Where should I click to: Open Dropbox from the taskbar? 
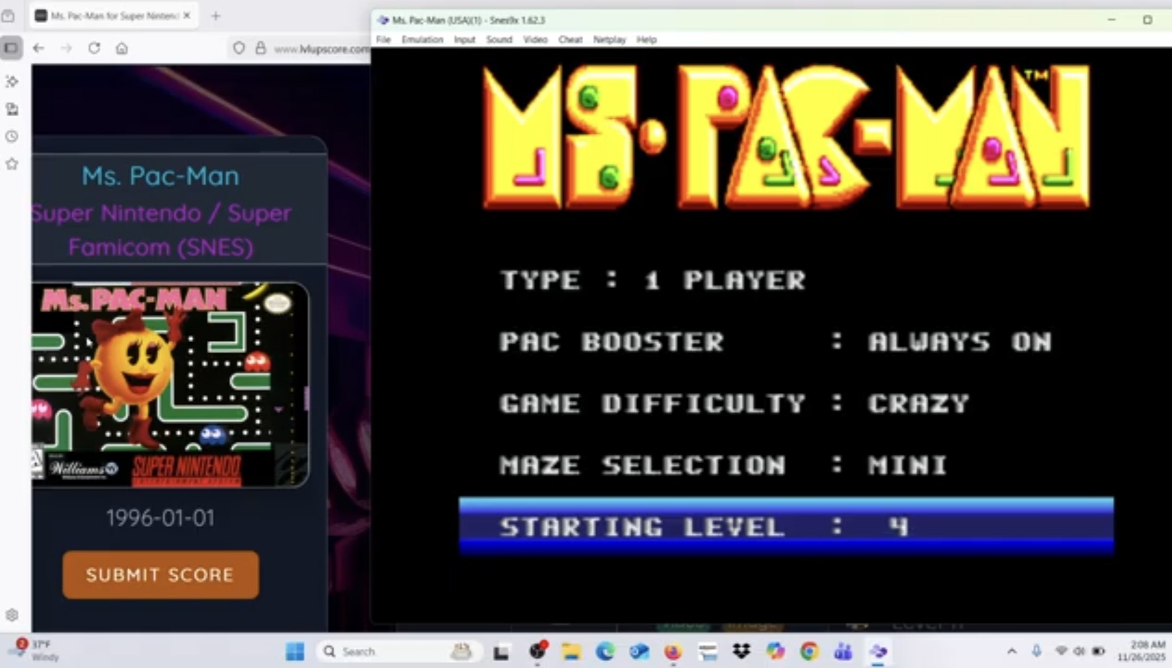click(741, 651)
